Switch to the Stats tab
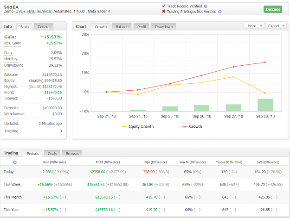This screenshot has width=290, height=218. [x=25, y=27]
